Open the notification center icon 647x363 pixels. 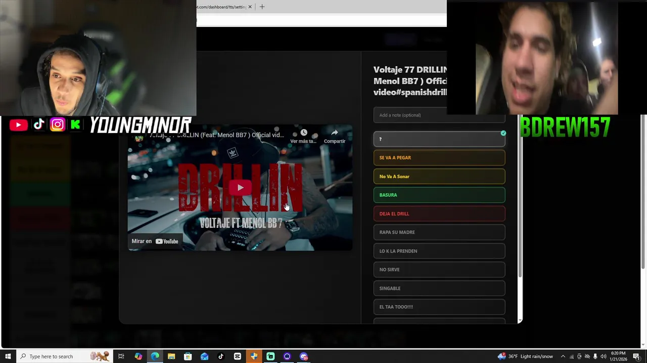click(x=636, y=356)
